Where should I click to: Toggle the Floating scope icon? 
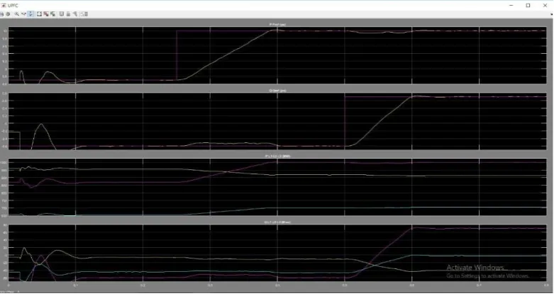62,14
